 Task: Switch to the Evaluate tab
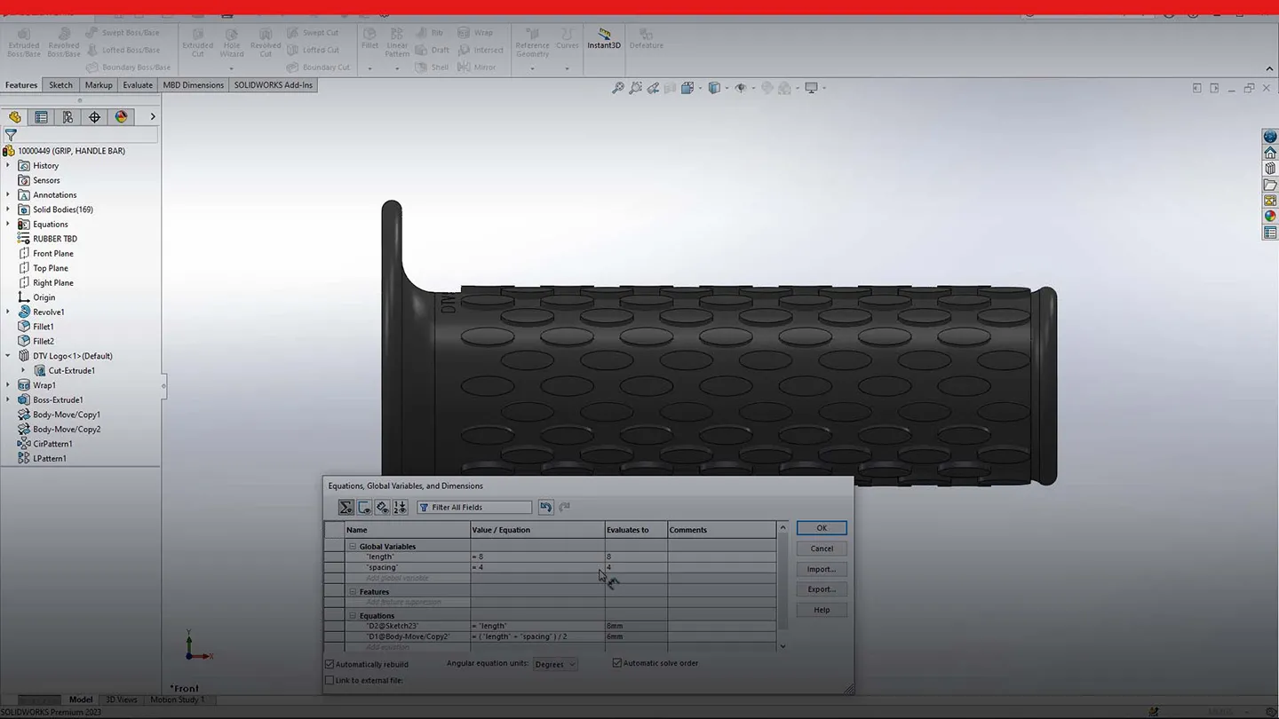pyautogui.click(x=138, y=84)
